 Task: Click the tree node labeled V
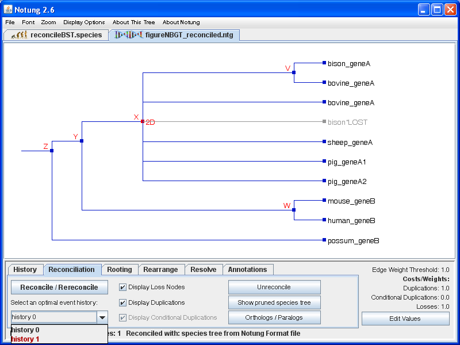[x=294, y=72]
